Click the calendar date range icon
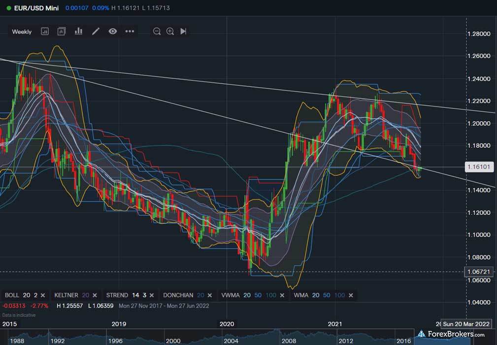 coord(45,32)
